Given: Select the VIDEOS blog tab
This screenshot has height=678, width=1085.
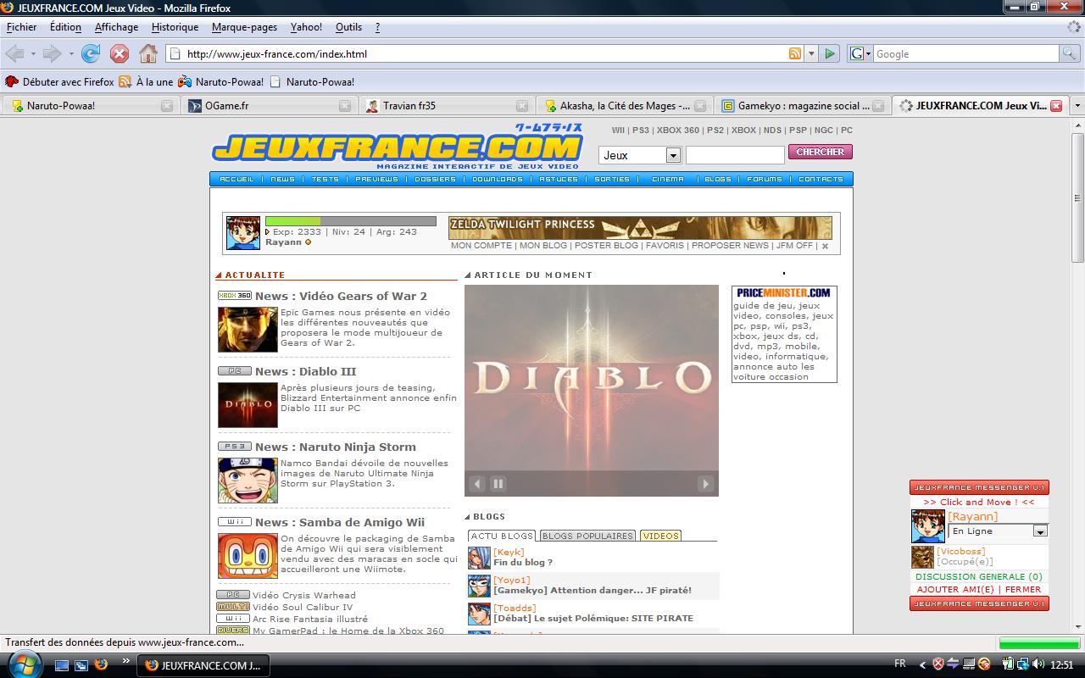Looking at the screenshot, I should (660, 536).
